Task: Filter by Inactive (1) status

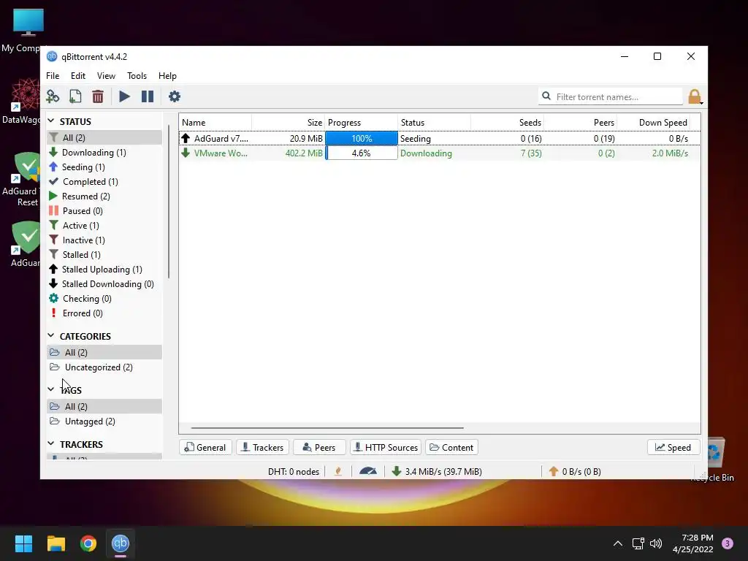Action: click(83, 240)
